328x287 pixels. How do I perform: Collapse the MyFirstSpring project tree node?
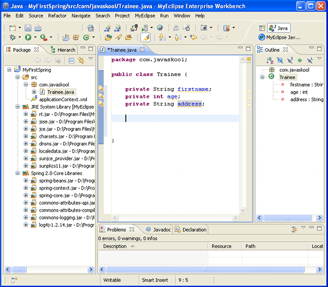10,70
